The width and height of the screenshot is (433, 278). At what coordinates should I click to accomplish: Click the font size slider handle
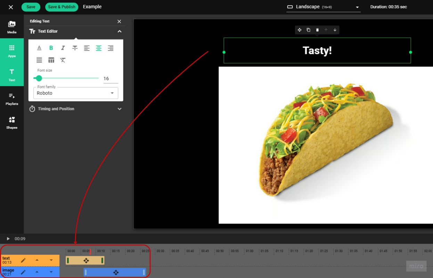(39, 78)
